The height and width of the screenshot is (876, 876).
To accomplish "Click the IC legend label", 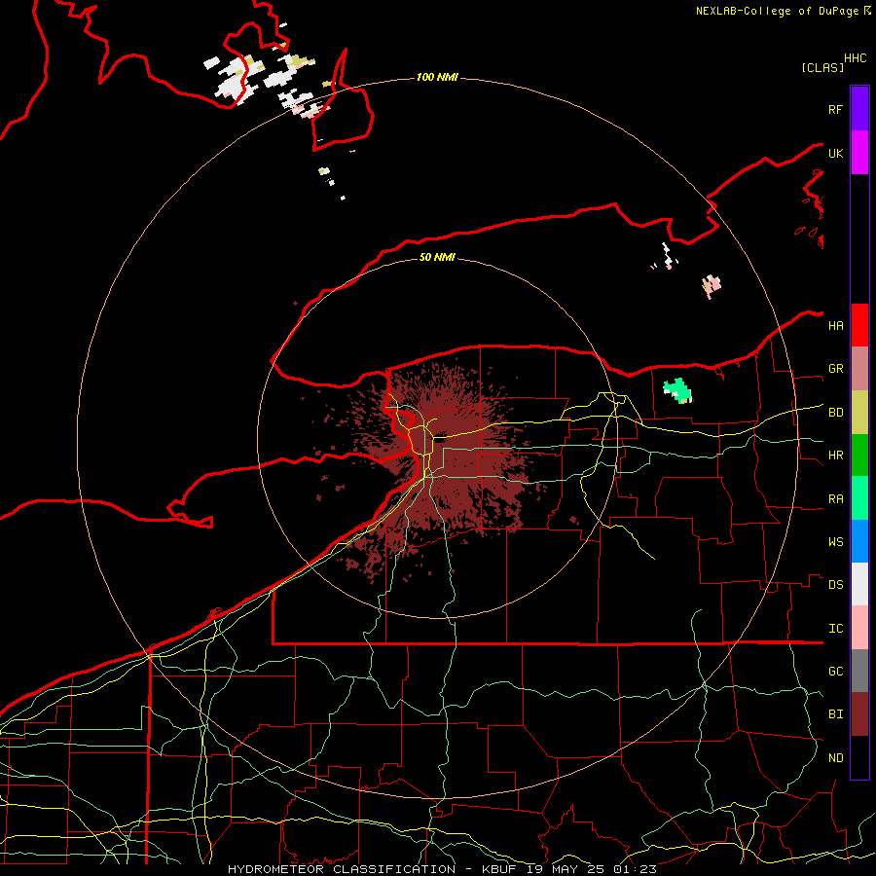I will tap(835, 629).
